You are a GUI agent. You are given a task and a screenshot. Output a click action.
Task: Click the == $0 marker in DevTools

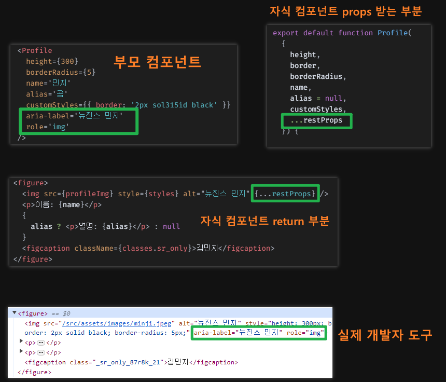point(61,313)
